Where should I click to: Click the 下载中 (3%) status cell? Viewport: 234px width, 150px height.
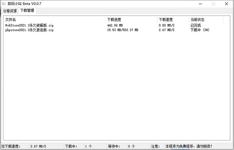coord(200,30)
